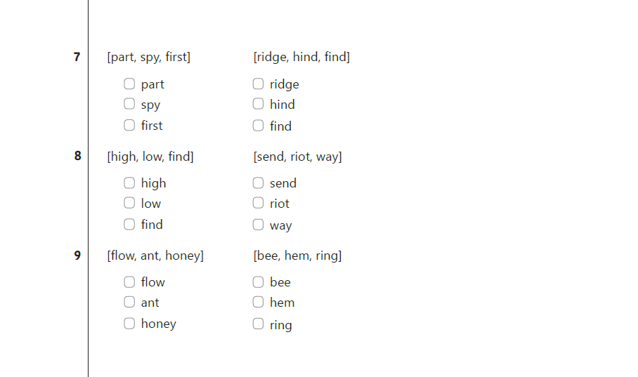Select the 'ant' checkbox
This screenshot has height=377, width=638.
129,302
